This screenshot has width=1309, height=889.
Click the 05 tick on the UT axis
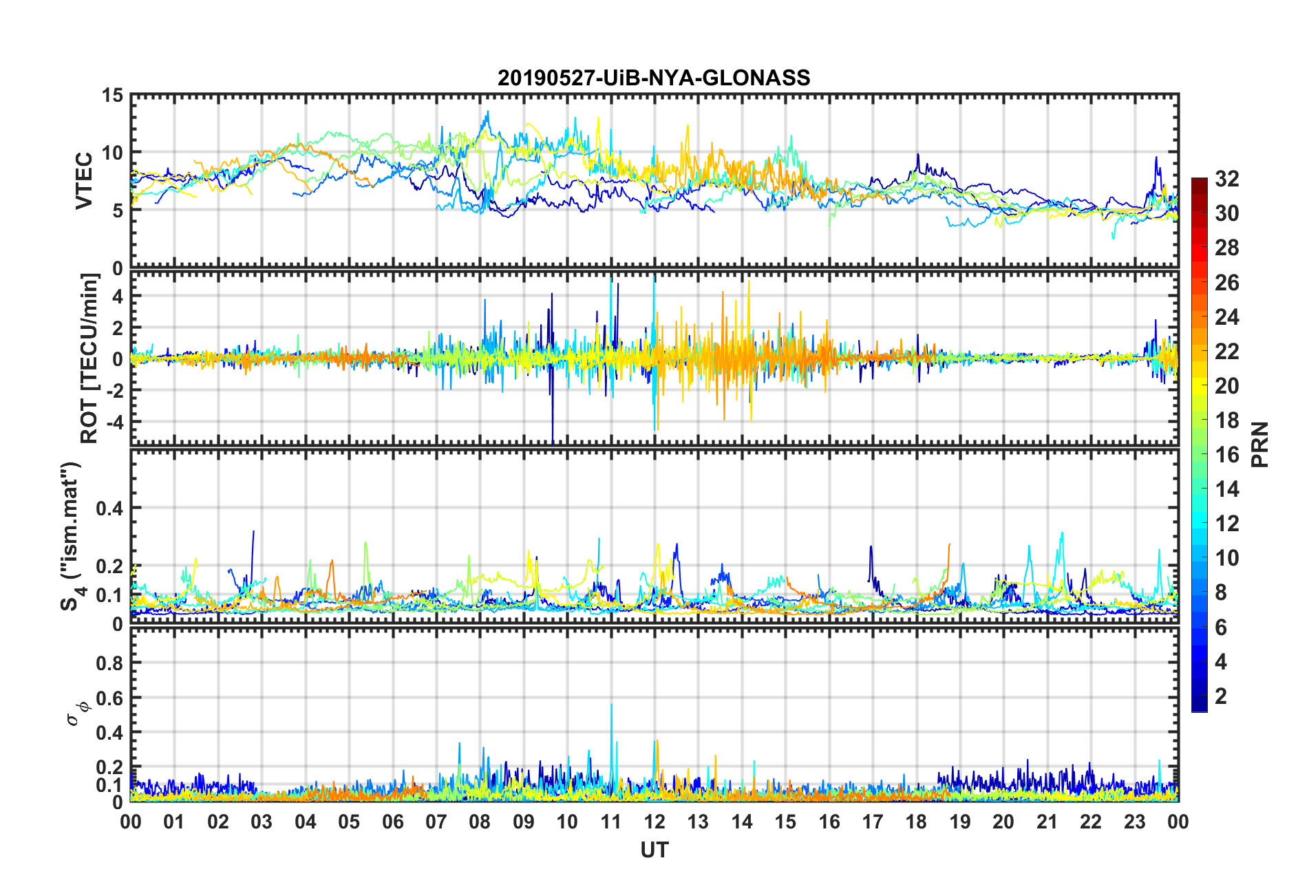pyautogui.click(x=349, y=822)
